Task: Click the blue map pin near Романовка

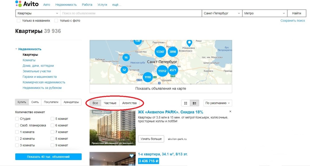Action: point(189,43)
